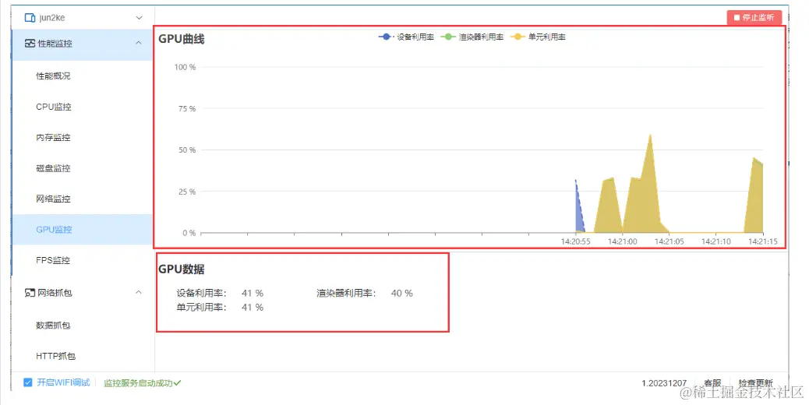Image resolution: width=809 pixels, height=405 pixels.
Task: Click the 单元利用率 data label
Action: pyautogui.click(x=201, y=308)
